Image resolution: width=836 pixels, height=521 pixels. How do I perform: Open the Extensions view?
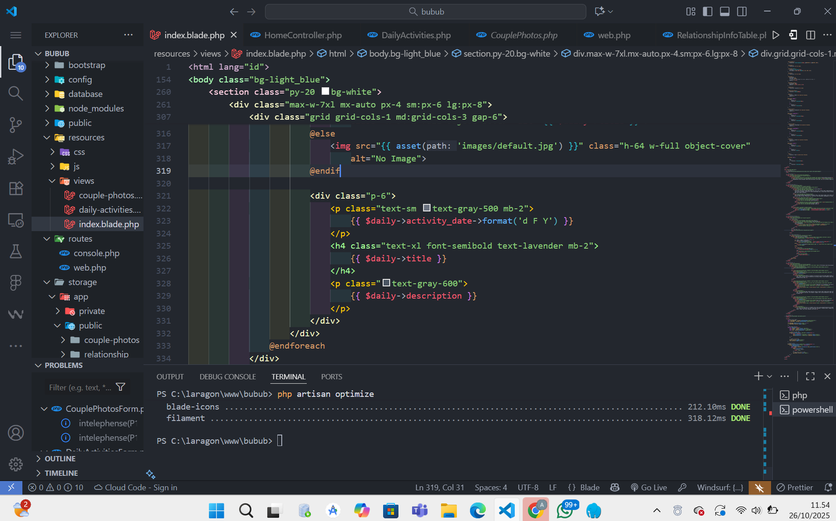pos(16,188)
